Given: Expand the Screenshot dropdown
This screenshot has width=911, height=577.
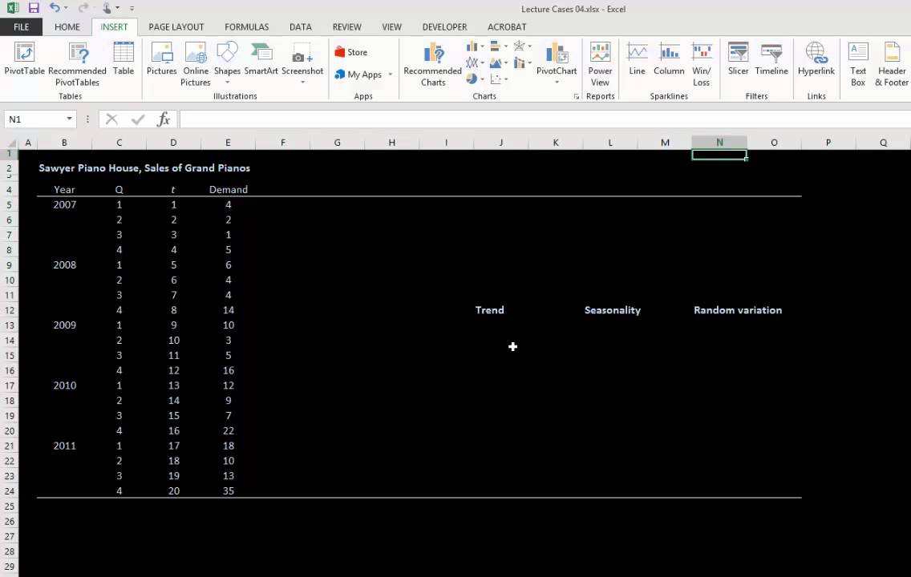Looking at the screenshot, I should pos(302,83).
